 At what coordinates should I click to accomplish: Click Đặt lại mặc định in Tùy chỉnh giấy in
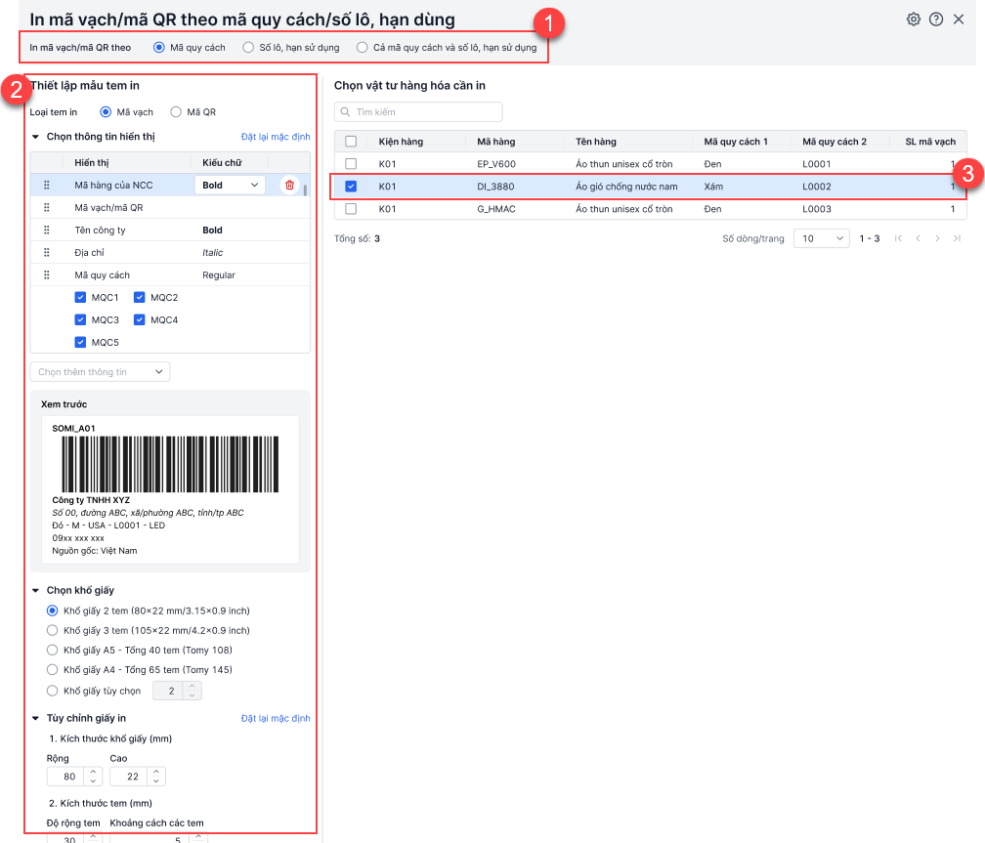coord(276,719)
